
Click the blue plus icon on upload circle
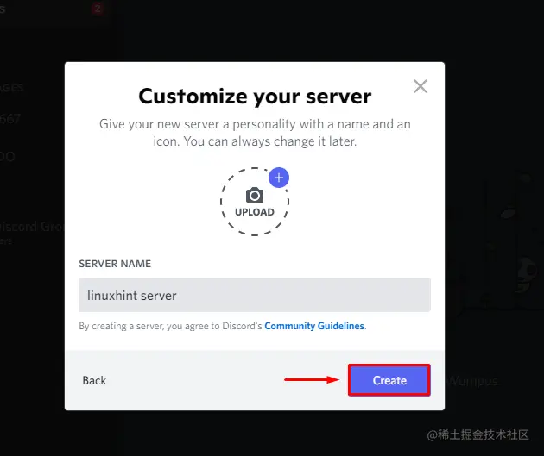(x=279, y=178)
